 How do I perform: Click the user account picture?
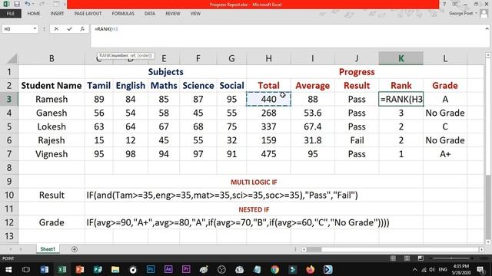tap(484, 14)
